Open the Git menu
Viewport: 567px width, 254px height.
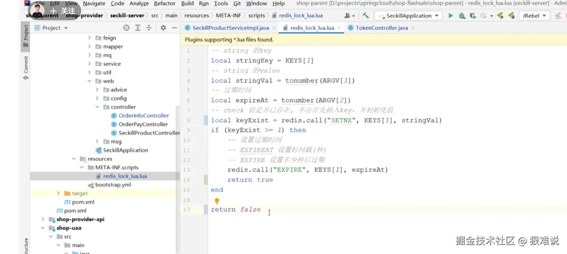pyautogui.click(x=237, y=3)
